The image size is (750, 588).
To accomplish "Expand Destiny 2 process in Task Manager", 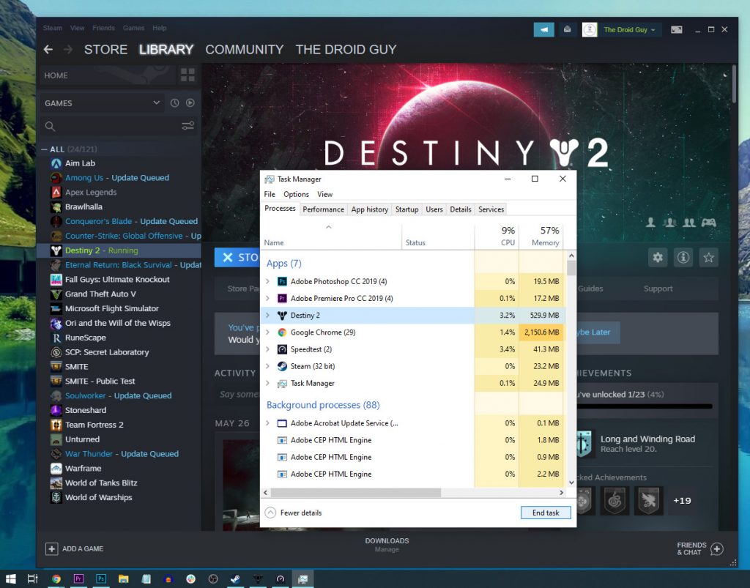I will click(x=268, y=316).
